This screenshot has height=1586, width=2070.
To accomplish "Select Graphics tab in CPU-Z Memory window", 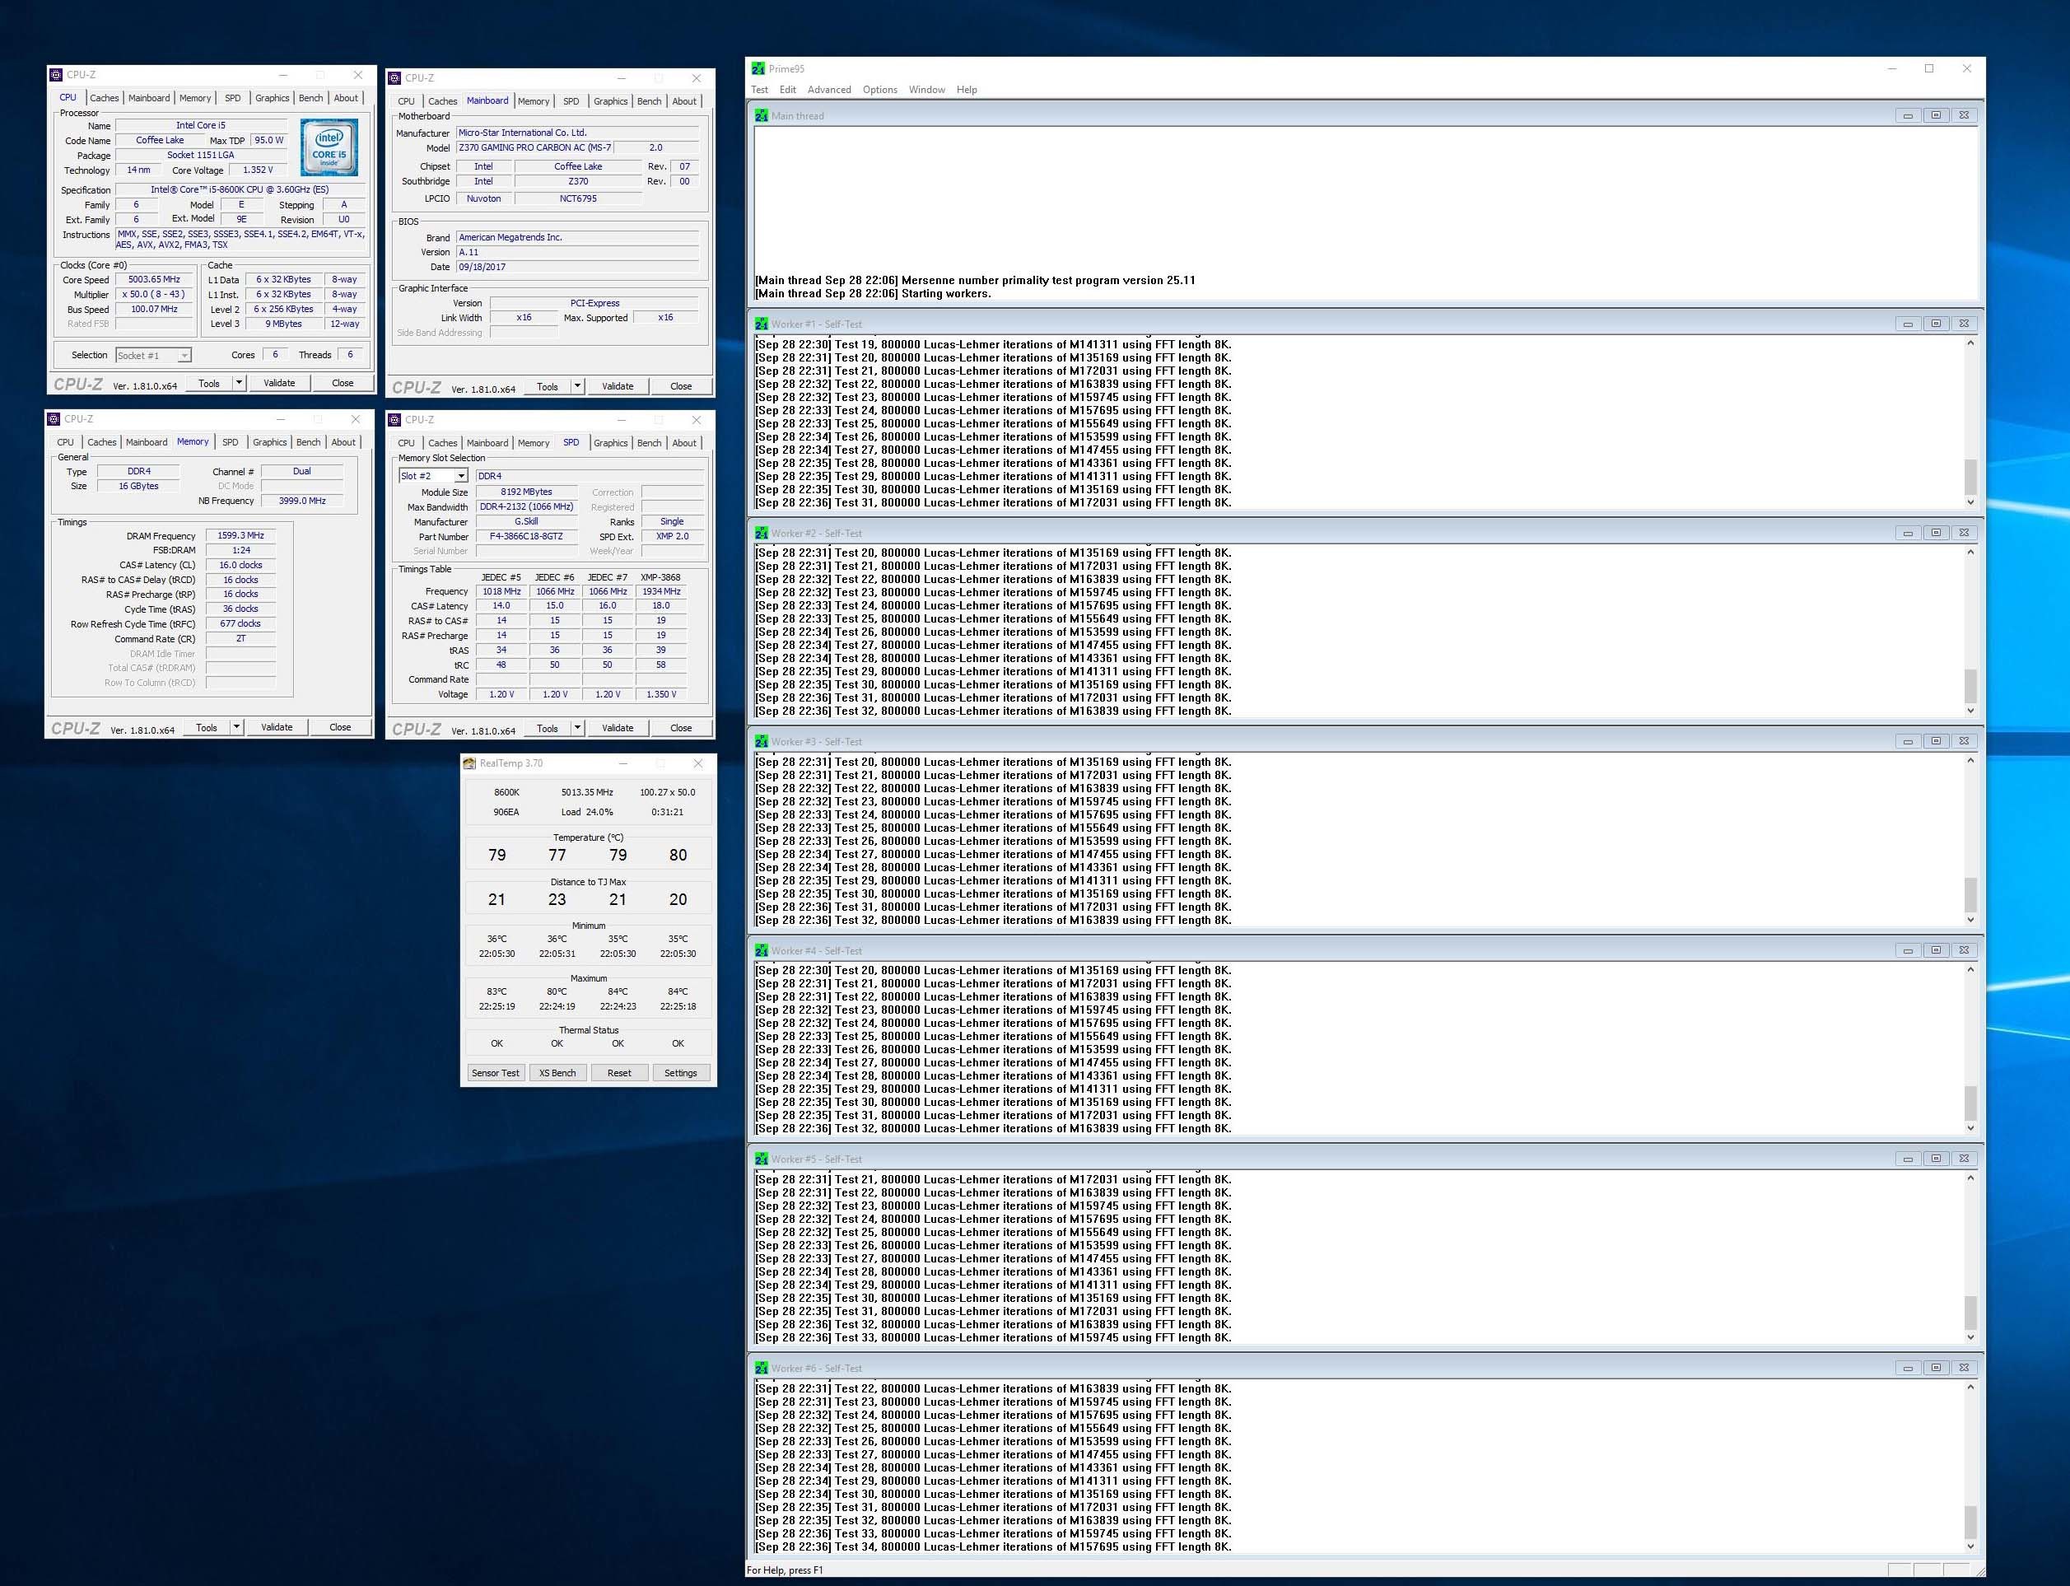I will 270,442.
